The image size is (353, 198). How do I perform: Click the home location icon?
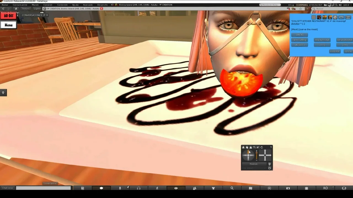16,9
